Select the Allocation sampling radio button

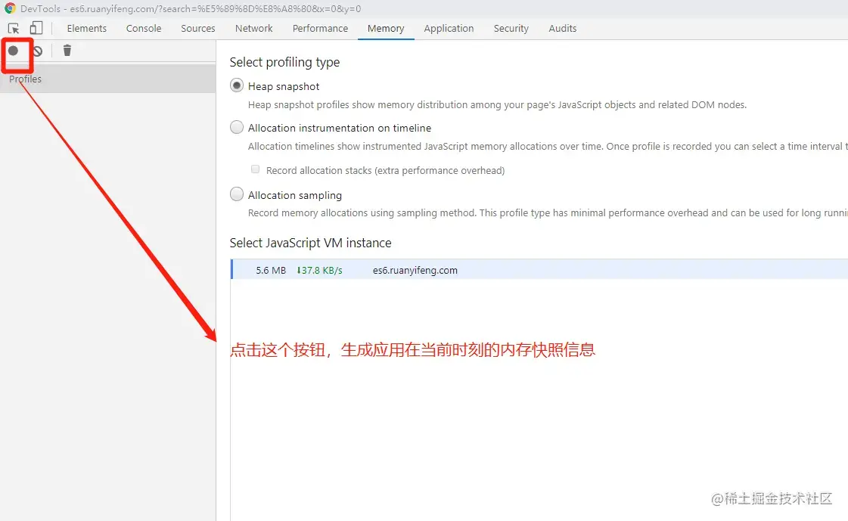click(x=236, y=194)
